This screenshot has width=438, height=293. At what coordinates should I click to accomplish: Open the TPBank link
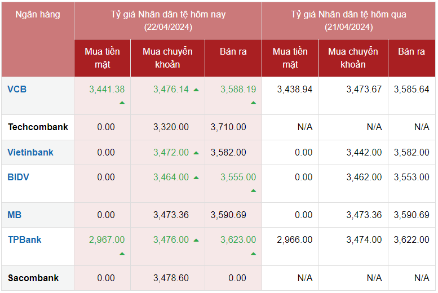click(x=25, y=239)
